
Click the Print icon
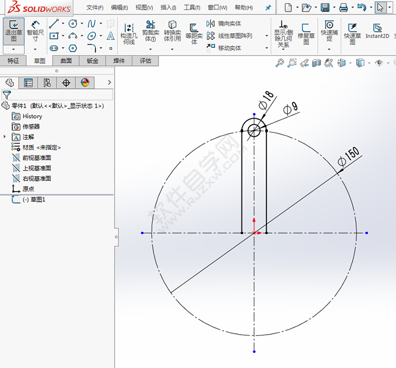point(343,8)
